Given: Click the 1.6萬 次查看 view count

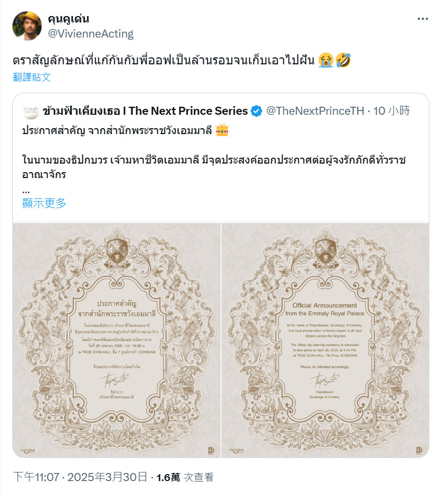Looking at the screenshot, I should point(185,477).
